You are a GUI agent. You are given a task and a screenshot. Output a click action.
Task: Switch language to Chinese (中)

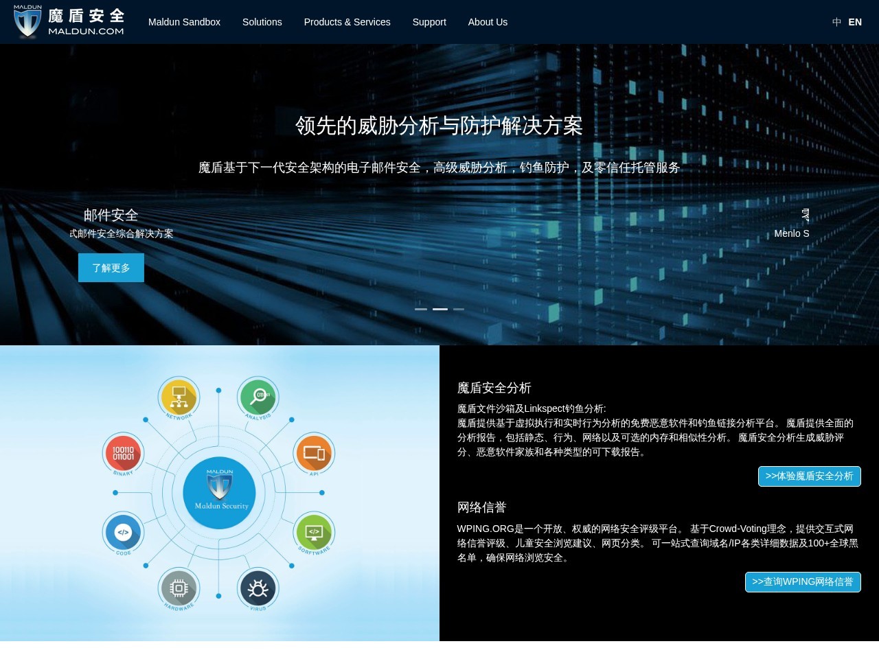[836, 22]
